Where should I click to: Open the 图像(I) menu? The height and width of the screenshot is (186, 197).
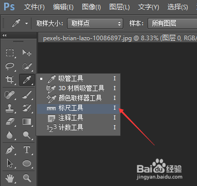(91, 7)
